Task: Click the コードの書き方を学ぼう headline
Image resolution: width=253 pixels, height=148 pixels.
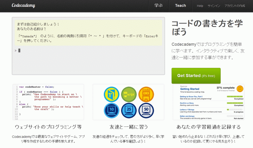Action: tap(207, 27)
